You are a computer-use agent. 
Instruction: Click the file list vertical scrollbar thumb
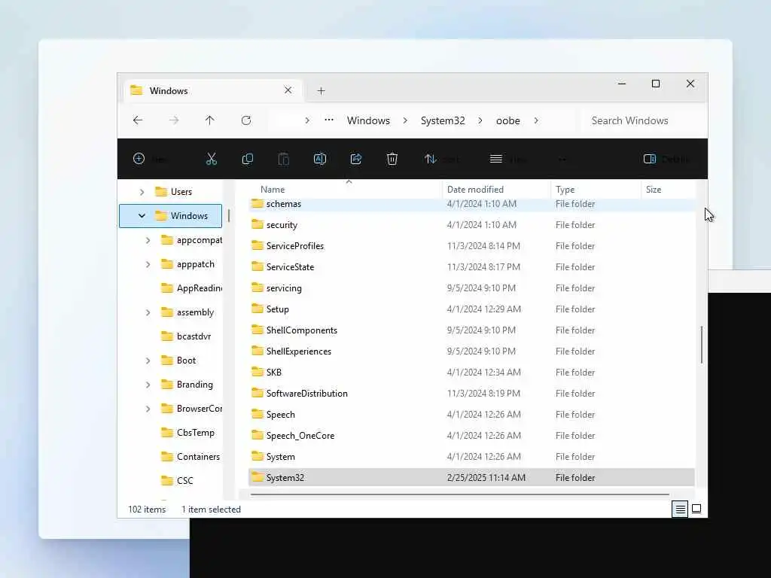click(x=702, y=345)
